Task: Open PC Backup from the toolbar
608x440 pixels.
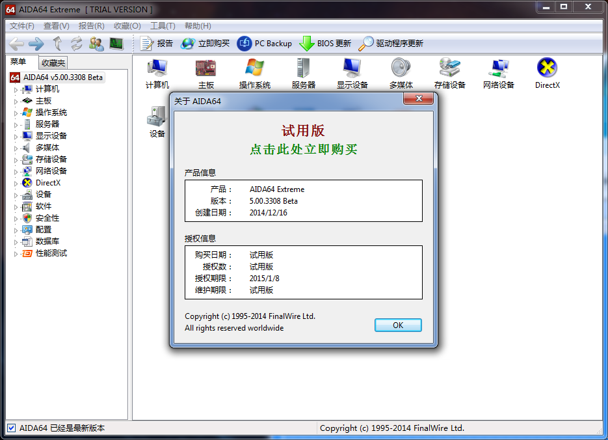Action: 264,44
